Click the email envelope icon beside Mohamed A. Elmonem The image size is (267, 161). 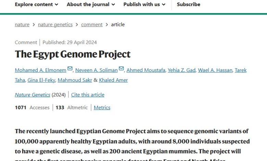tap(70, 69)
